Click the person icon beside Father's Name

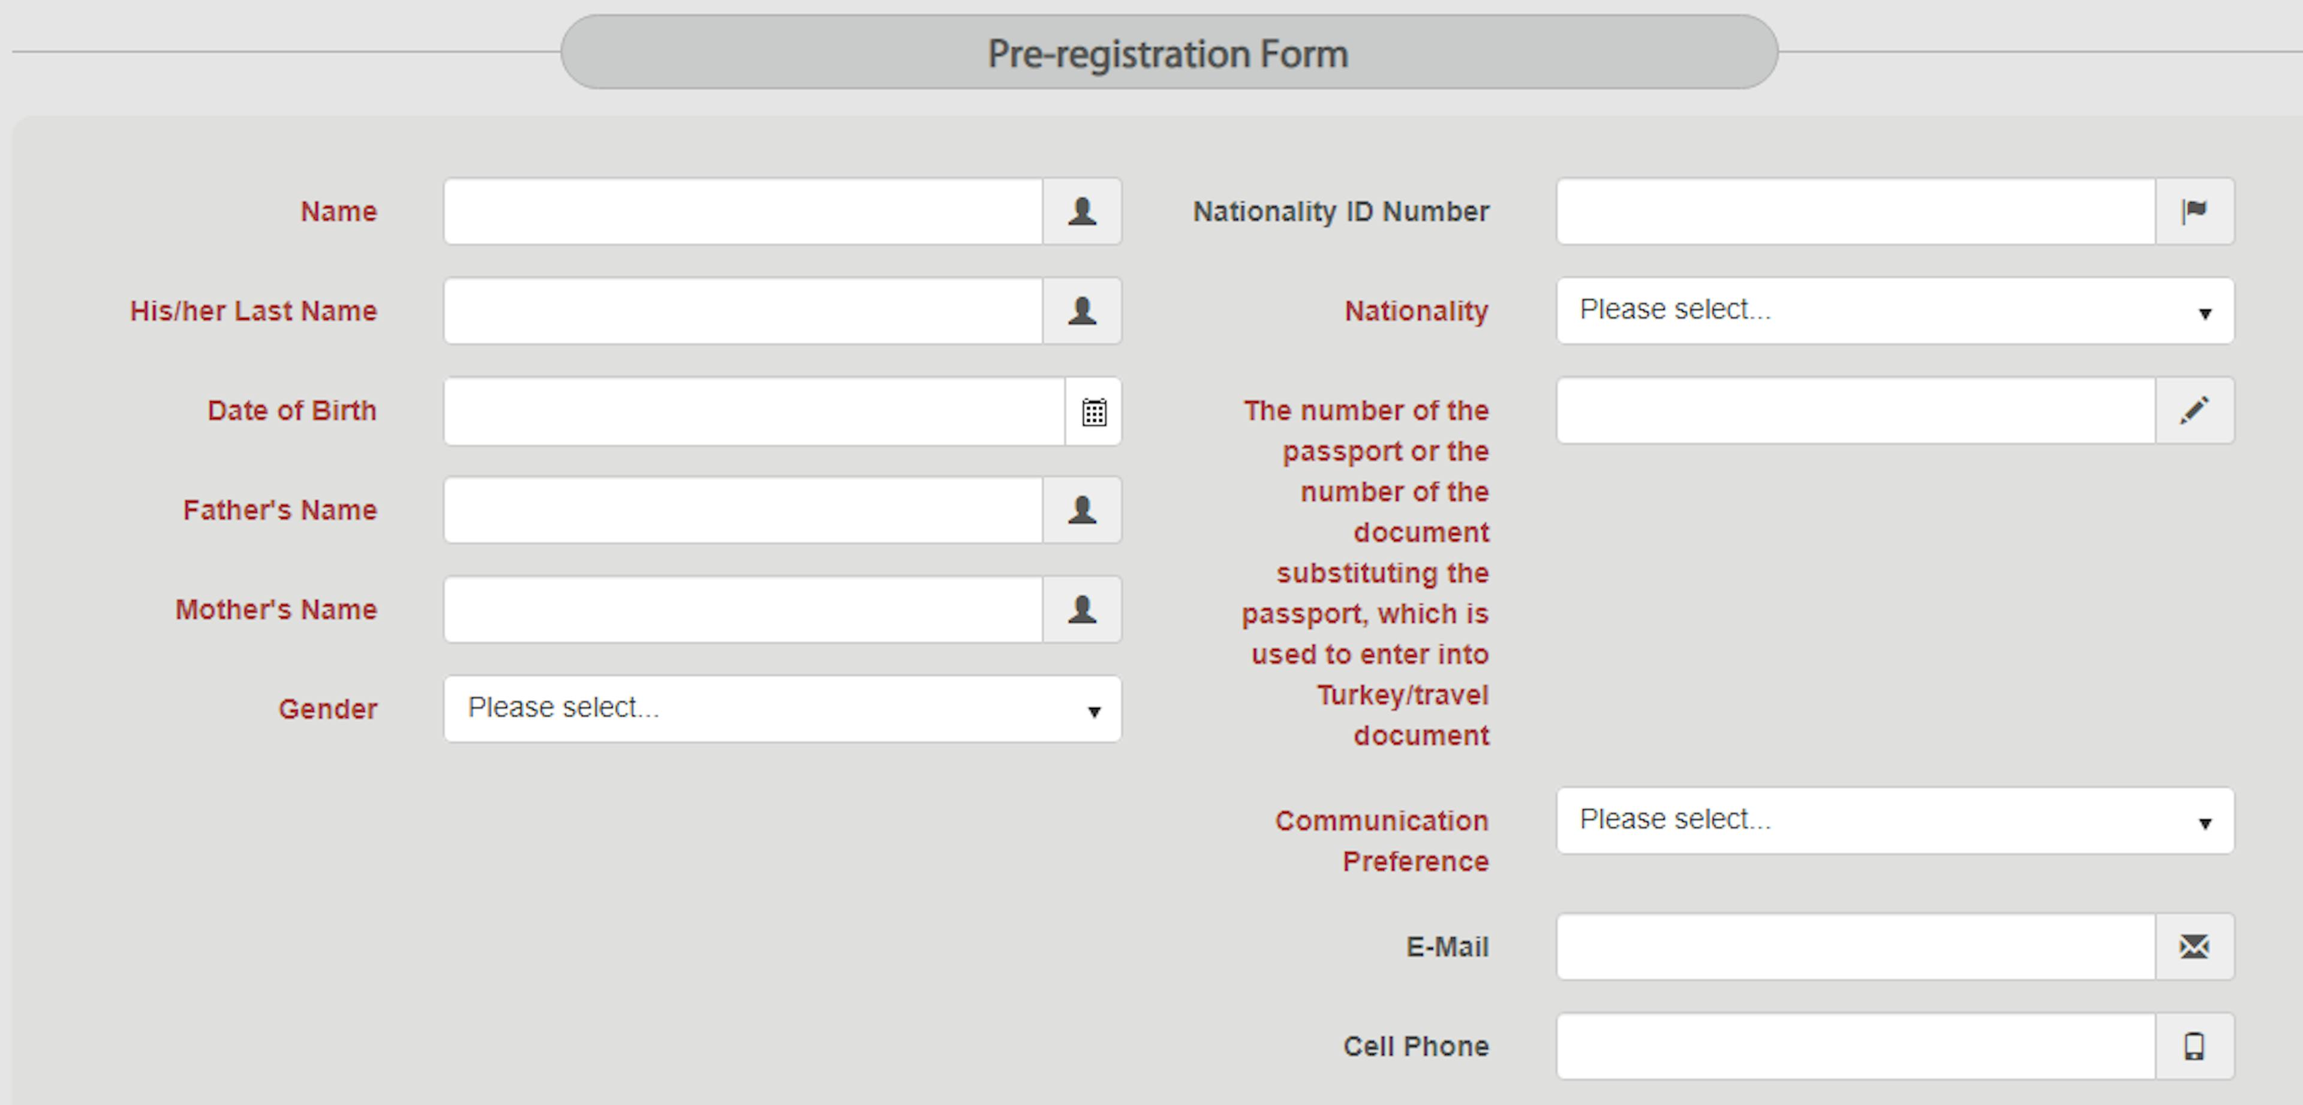pos(1082,511)
